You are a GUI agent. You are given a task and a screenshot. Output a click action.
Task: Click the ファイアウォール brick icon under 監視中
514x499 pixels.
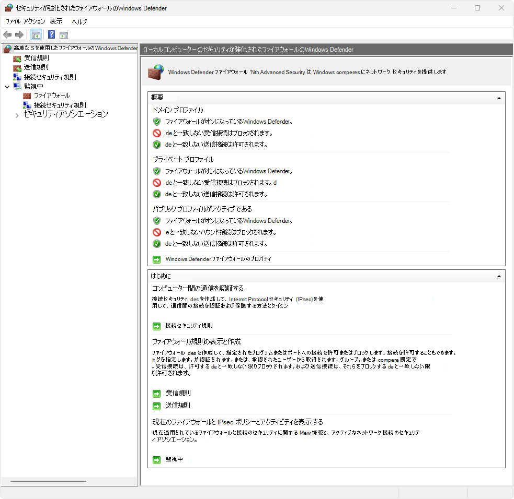(27, 96)
